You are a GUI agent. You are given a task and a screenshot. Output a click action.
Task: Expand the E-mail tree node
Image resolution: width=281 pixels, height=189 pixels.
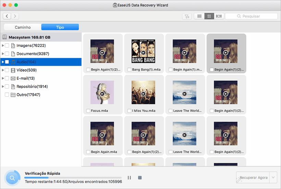3,78
